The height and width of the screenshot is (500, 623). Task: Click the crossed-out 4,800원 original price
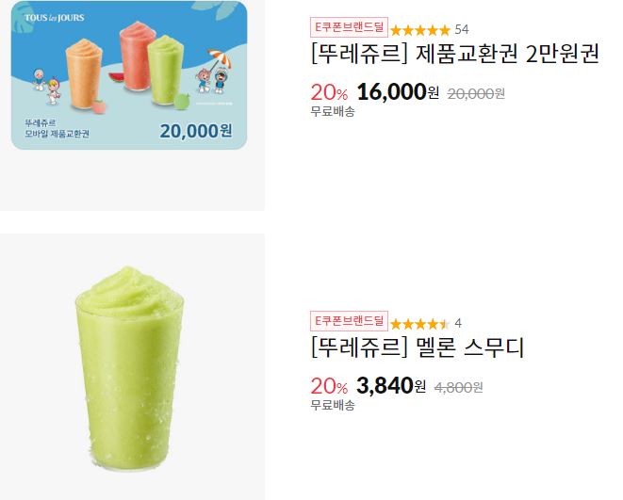click(x=458, y=388)
